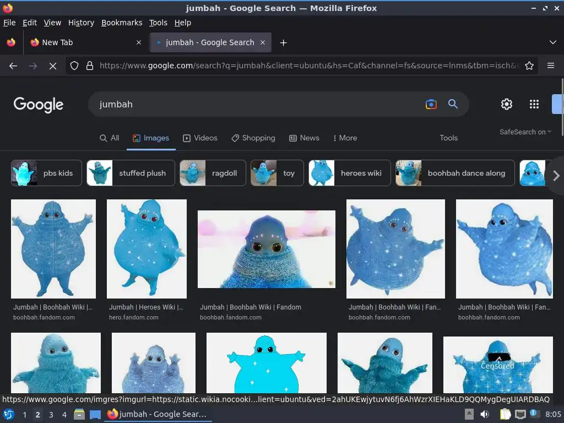Filter by pbs kids chip
Image resolution: width=564 pixels, height=423 pixels.
click(46, 173)
